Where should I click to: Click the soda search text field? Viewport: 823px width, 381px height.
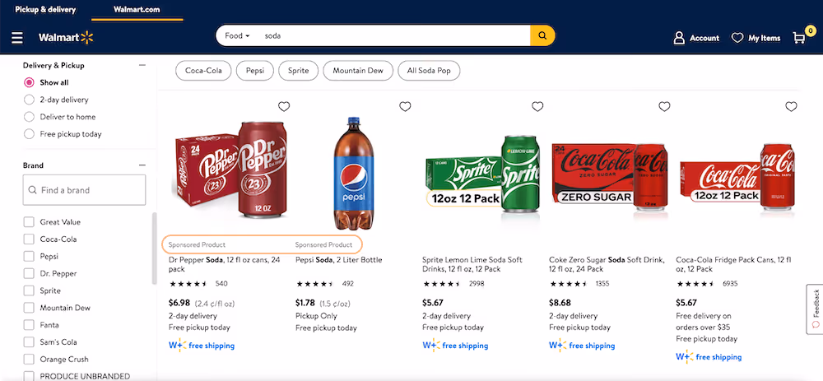[x=393, y=35]
